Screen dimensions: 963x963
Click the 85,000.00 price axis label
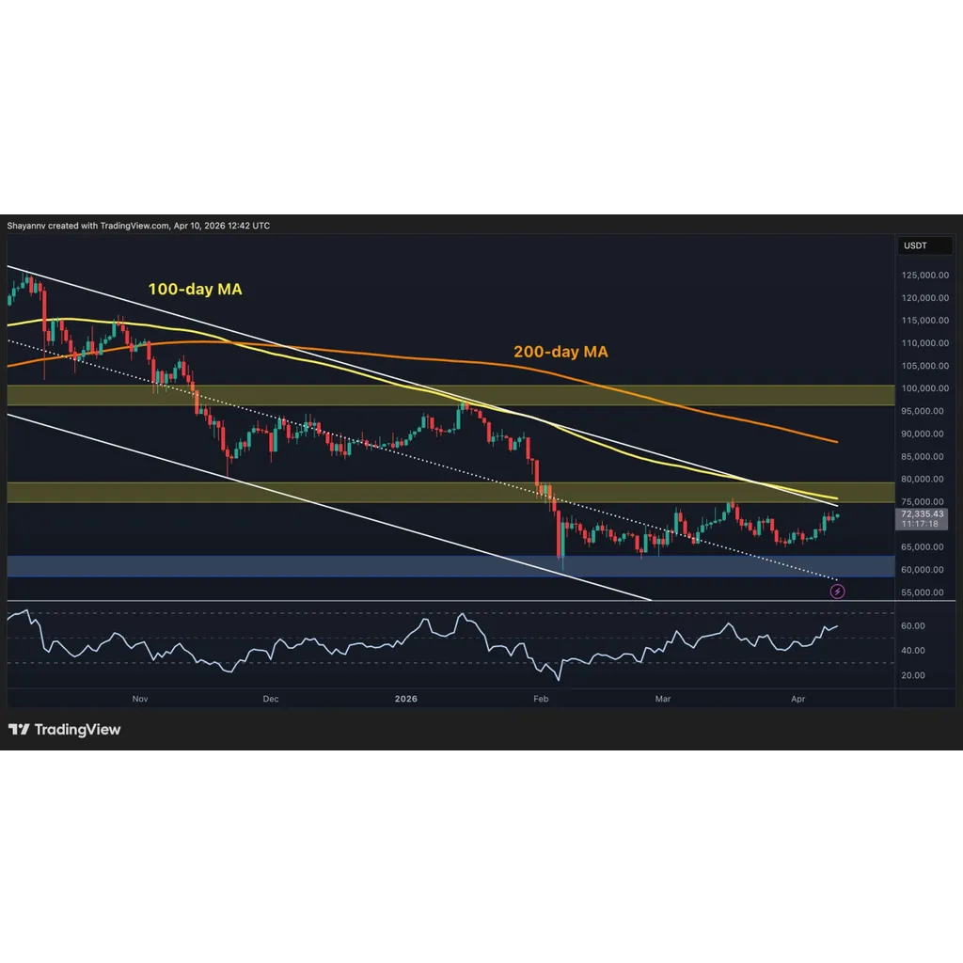[923, 456]
